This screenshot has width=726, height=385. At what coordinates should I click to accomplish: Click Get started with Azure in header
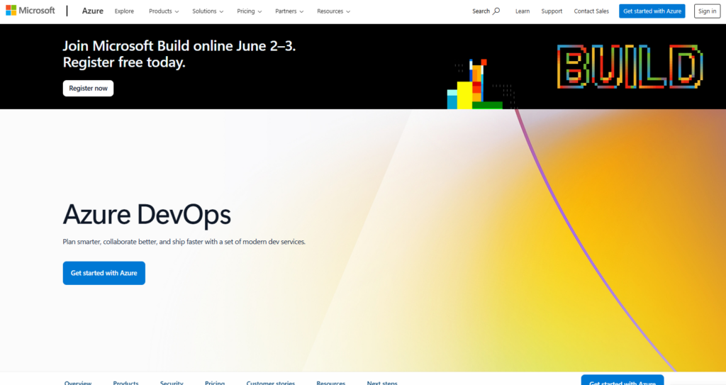pyautogui.click(x=652, y=11)
